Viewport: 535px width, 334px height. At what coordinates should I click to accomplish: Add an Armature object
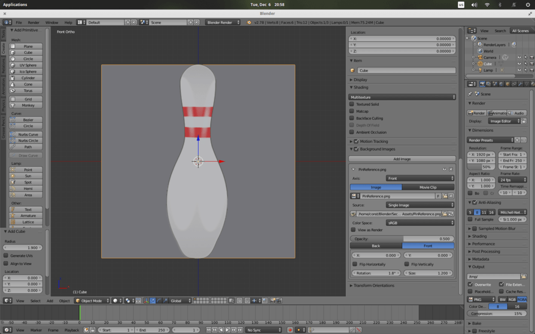coord(28,216)
